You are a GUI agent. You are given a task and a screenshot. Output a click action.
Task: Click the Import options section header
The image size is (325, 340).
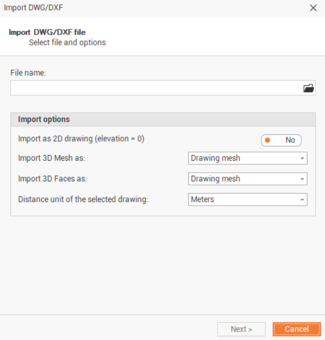pyautogui.click(x=44, y=119)
